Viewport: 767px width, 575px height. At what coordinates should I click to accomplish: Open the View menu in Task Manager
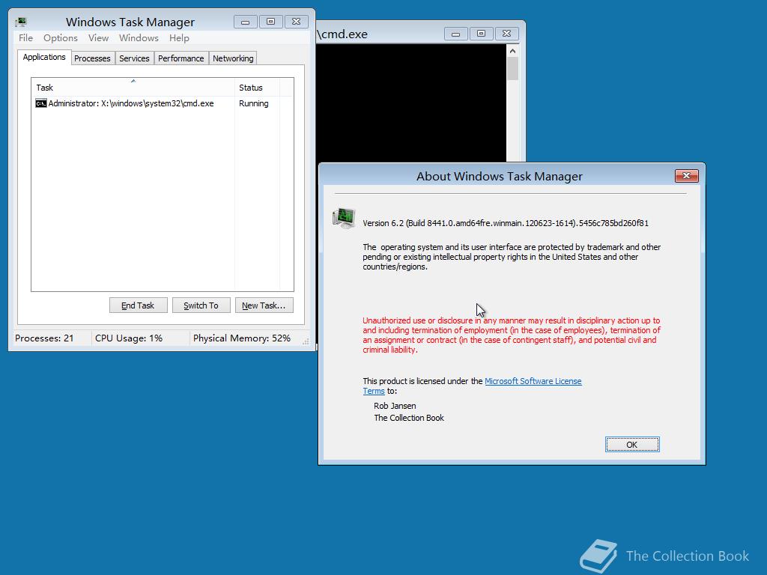point(98,38)
